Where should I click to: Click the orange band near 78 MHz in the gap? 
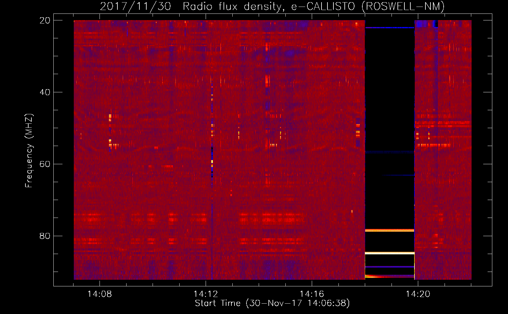pyautogui.click(x=390, y=230)
